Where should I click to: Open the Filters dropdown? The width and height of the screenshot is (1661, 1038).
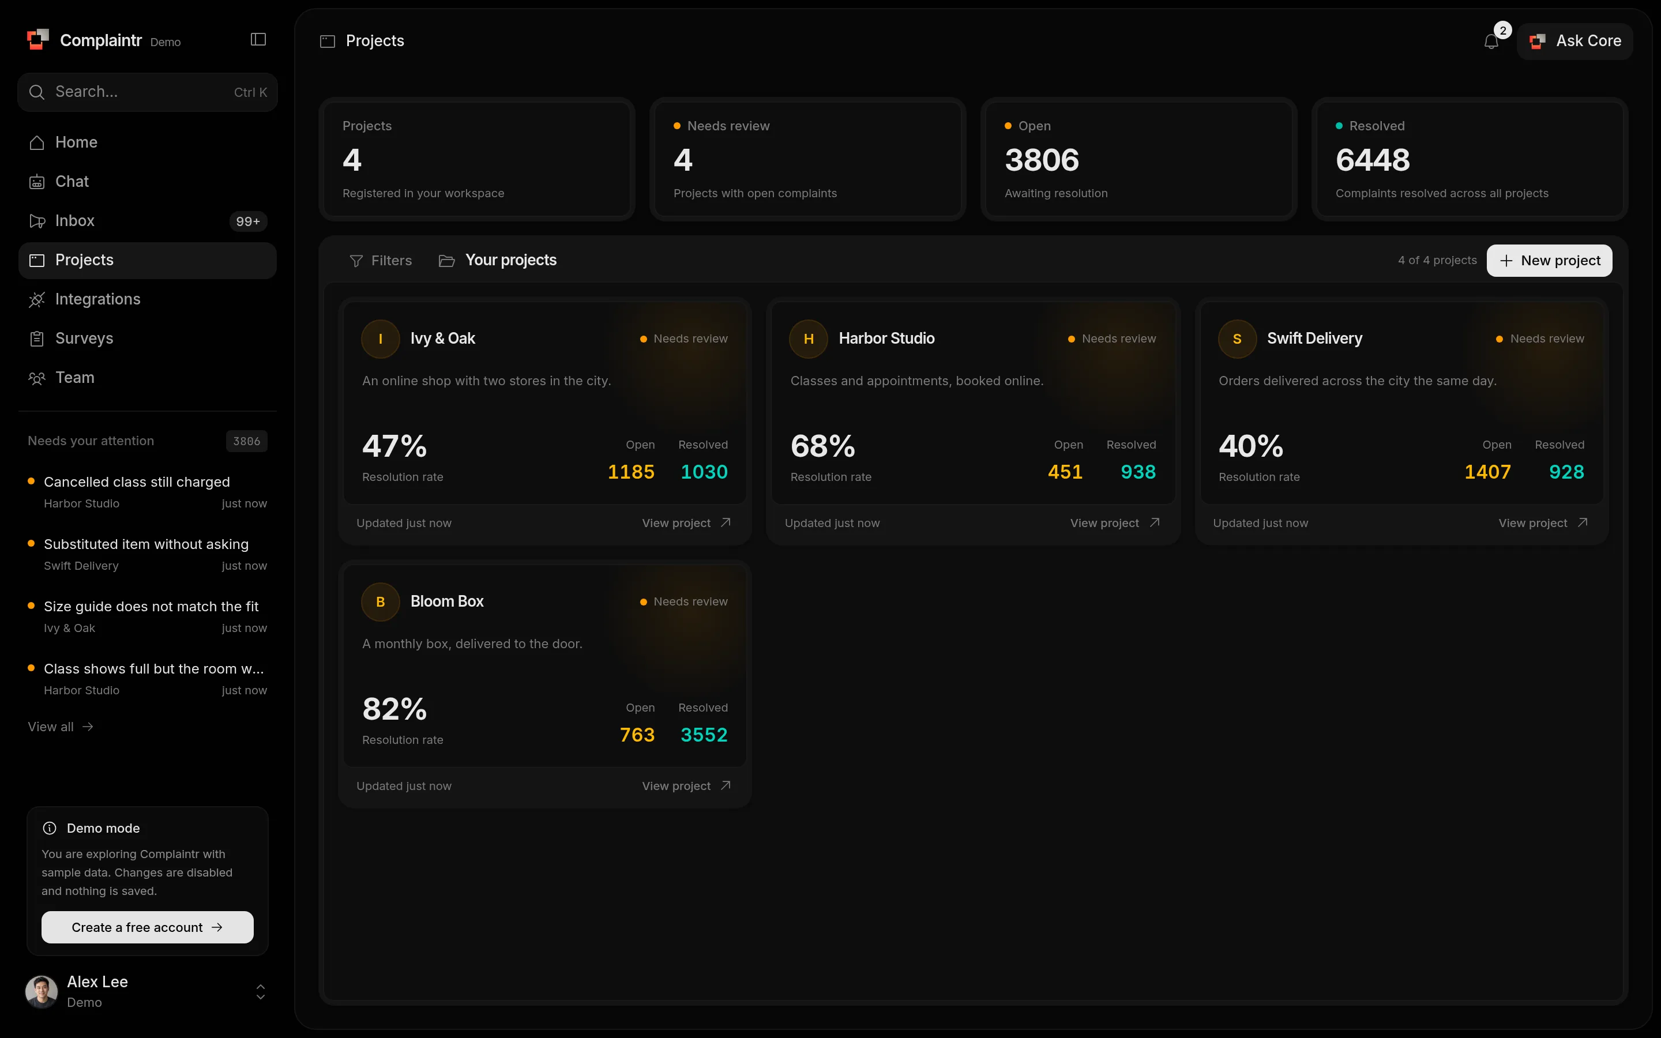point(381,260)
